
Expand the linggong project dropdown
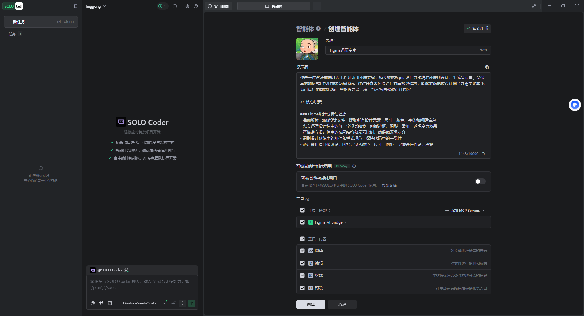pos(96,6)
